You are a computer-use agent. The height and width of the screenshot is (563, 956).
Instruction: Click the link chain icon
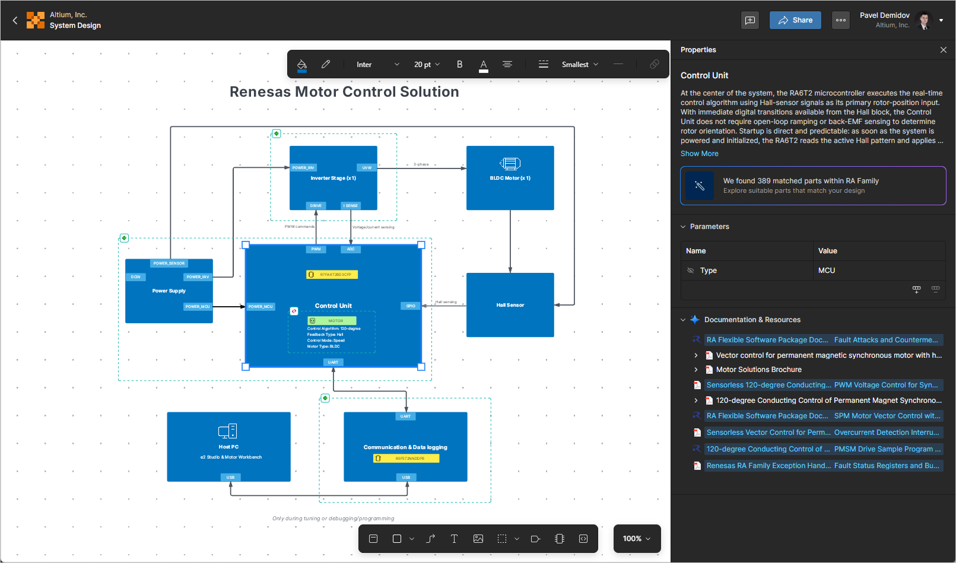click(x=654, y=64)
